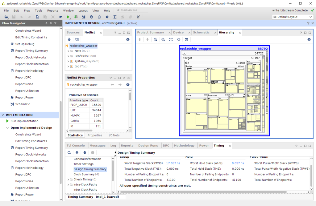Click Report Utilization under Open Implemented Design
Viewport: 316px width, 206px height.
click(x=27, y=188)
